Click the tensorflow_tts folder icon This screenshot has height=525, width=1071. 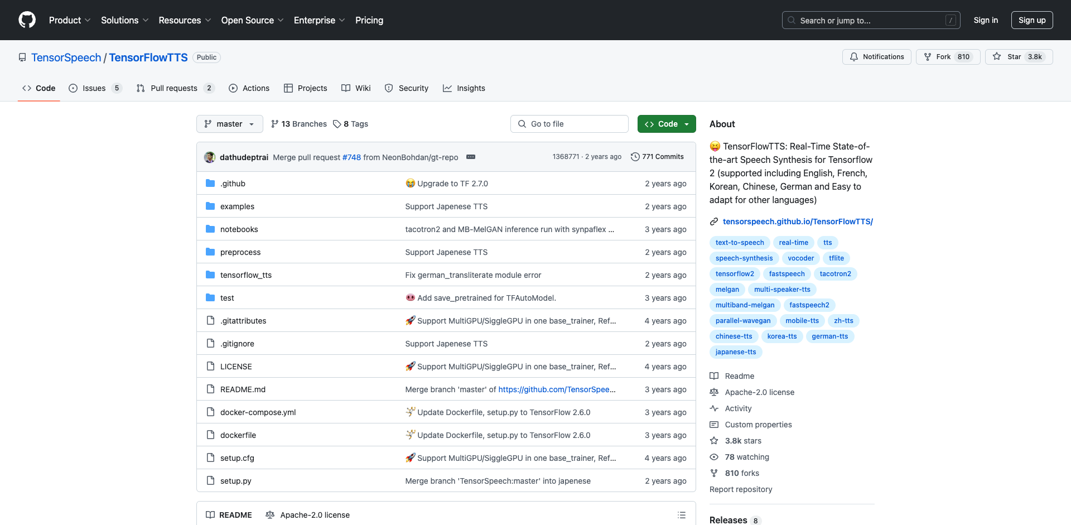(210, 275)
